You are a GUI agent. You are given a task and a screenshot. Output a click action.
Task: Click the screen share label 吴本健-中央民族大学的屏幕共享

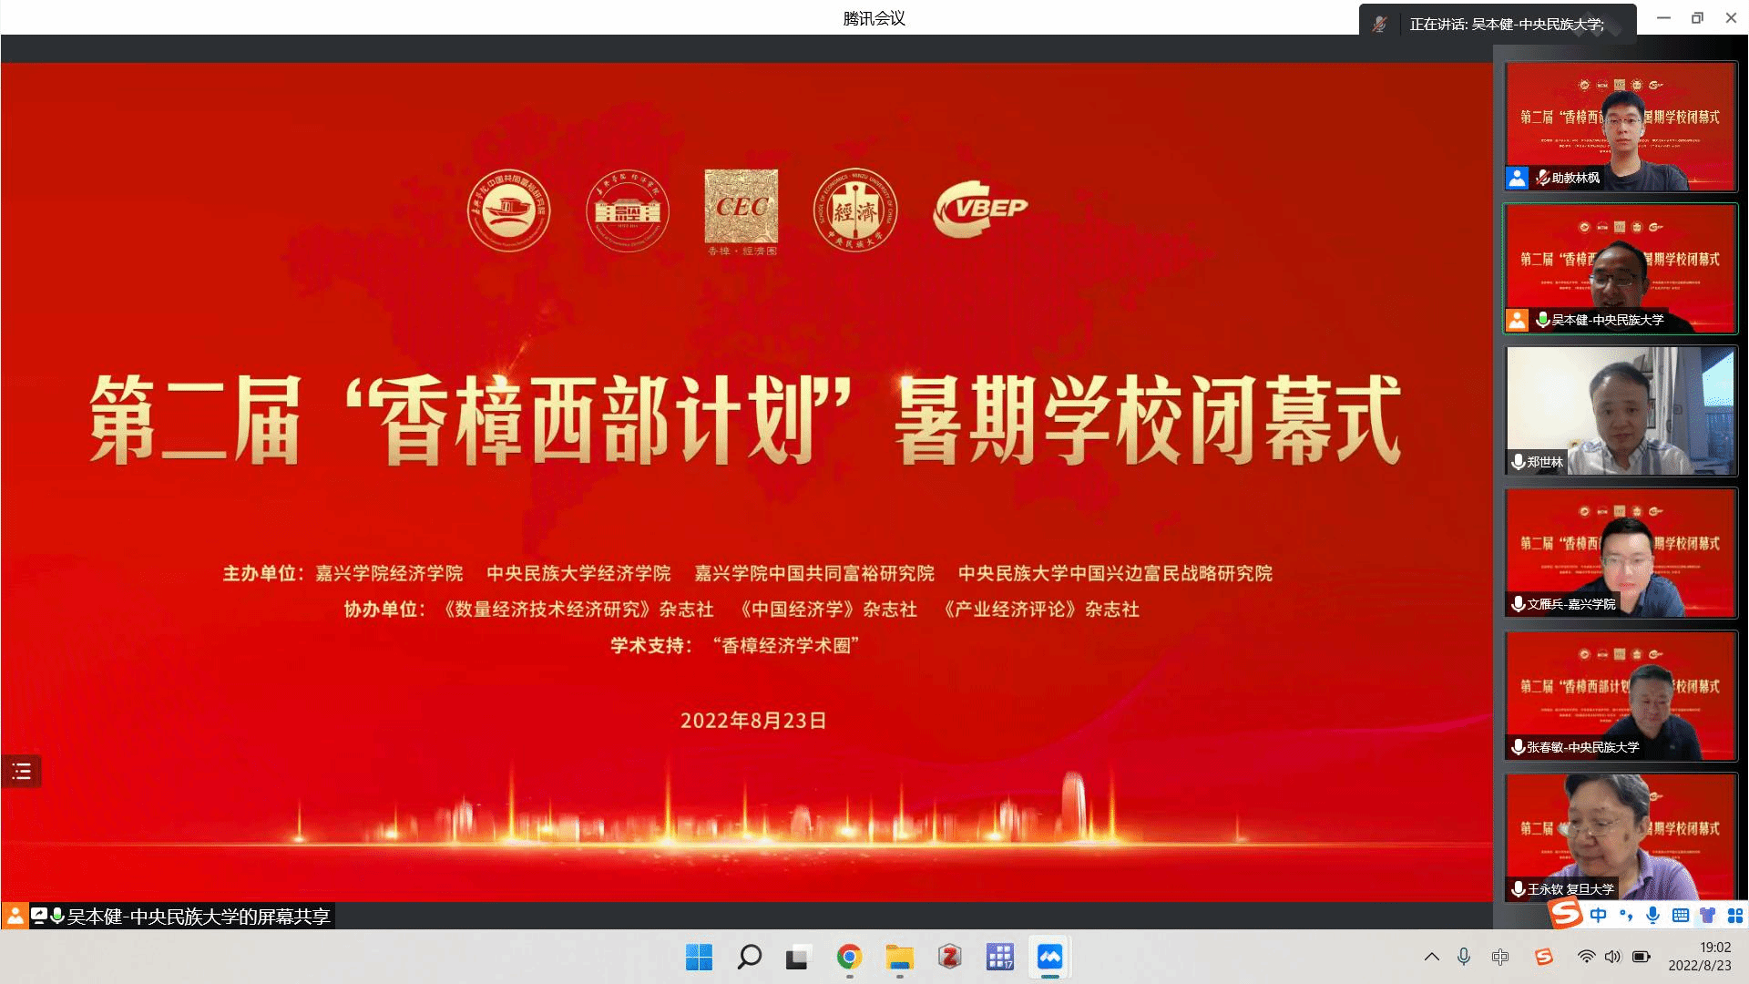pos(198,916)
